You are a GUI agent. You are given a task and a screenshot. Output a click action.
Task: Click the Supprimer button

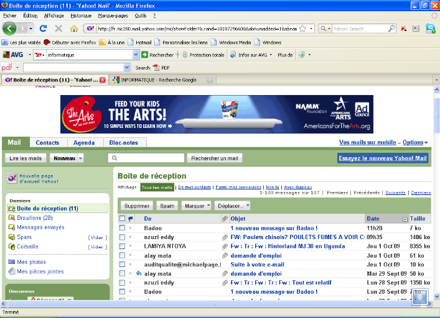coord(137,206)
